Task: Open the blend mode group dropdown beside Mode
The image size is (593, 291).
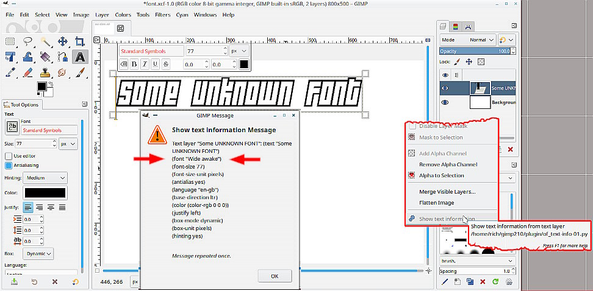Action: click(506, 40)
